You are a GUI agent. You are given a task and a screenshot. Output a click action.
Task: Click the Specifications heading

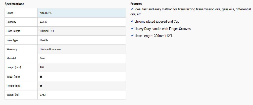point(15,4)
